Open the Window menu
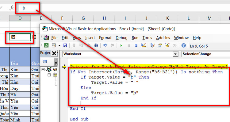The width and height of the screenshot is (230, 122). (181, 38)
